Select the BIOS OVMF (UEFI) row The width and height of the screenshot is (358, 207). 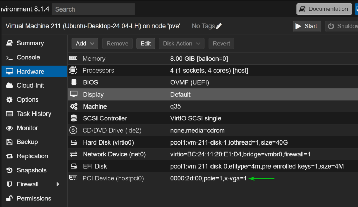[213, 82]
